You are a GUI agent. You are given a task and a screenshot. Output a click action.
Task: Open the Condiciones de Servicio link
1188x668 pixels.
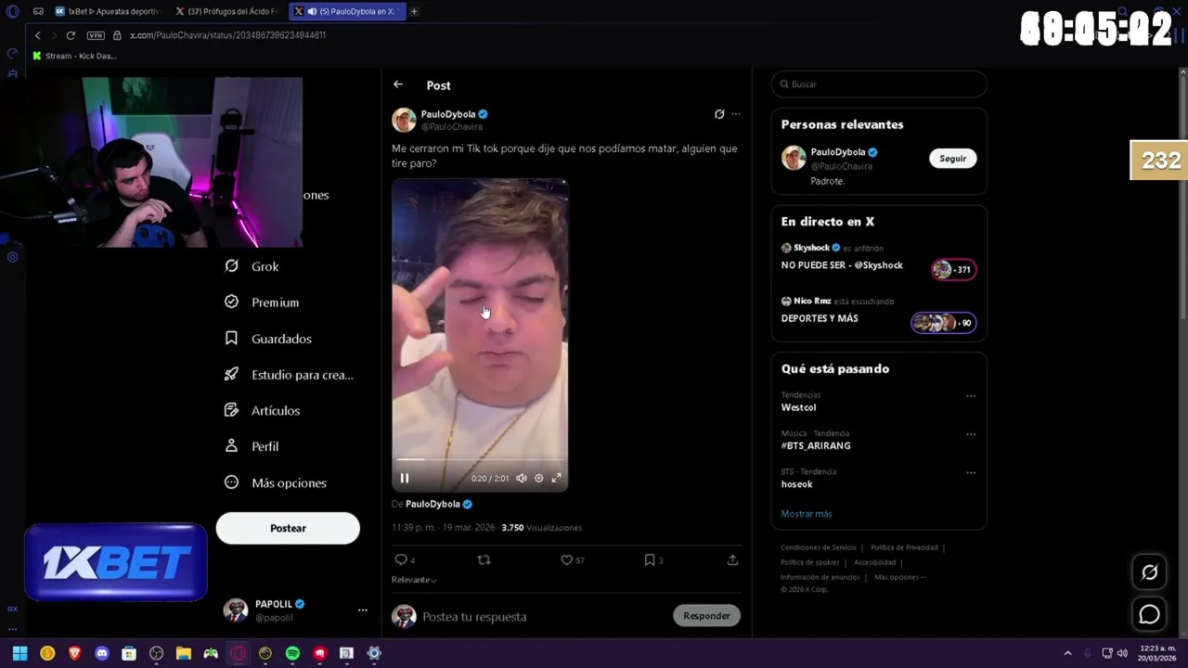click(x=819, y=547)
